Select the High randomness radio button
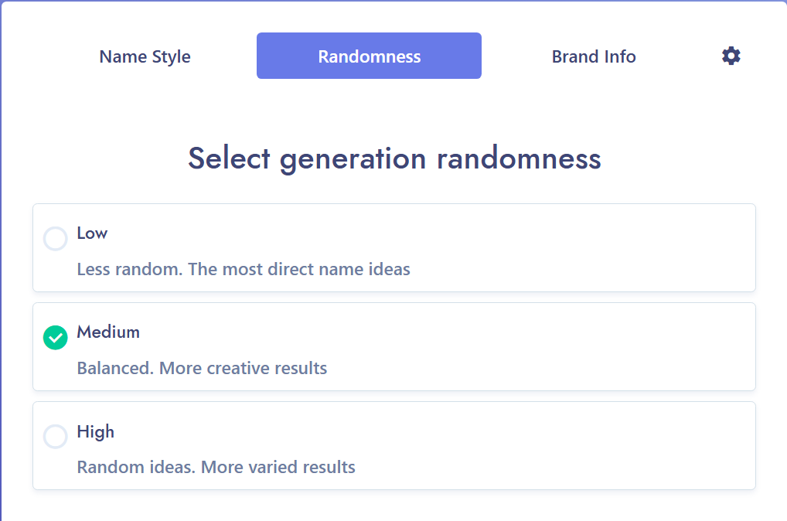This screenshot has height=521, width=787. pyautogui.click(x=55, y=437)
